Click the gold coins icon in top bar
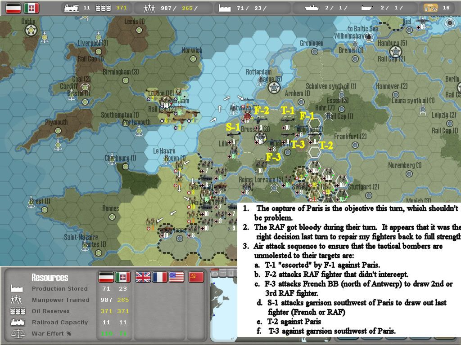 coord(430,8)
